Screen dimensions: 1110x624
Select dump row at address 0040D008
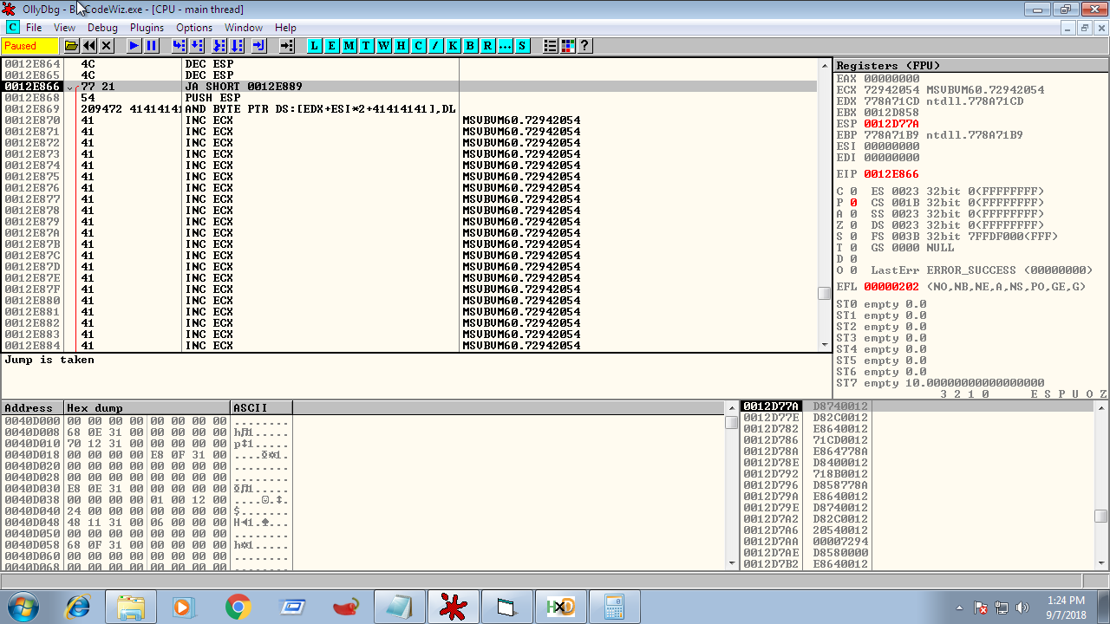pyautogui.click(x=147, y=432)
